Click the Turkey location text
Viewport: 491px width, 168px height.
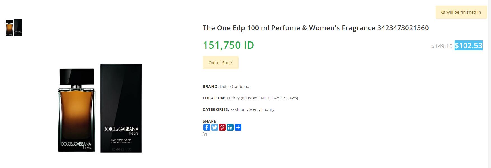pyautogui.click(x=233, y=98)
